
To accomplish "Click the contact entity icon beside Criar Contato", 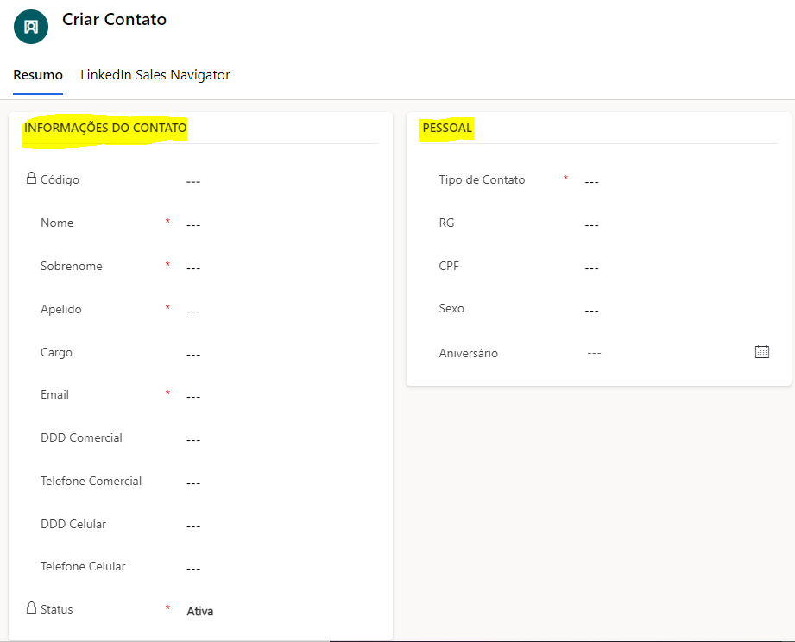I will click(x=31, y=27).
